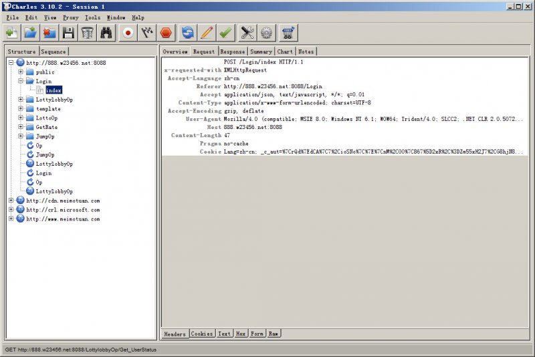Select the Content-Length 47 header row
The width and height of the screenshot is (535, 357).
pyautogui.click(x=345, y=135)
